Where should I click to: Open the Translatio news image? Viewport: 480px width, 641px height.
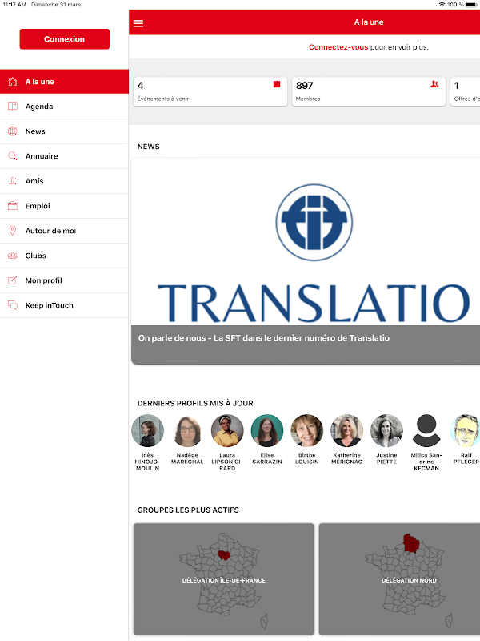click(306, 242)
